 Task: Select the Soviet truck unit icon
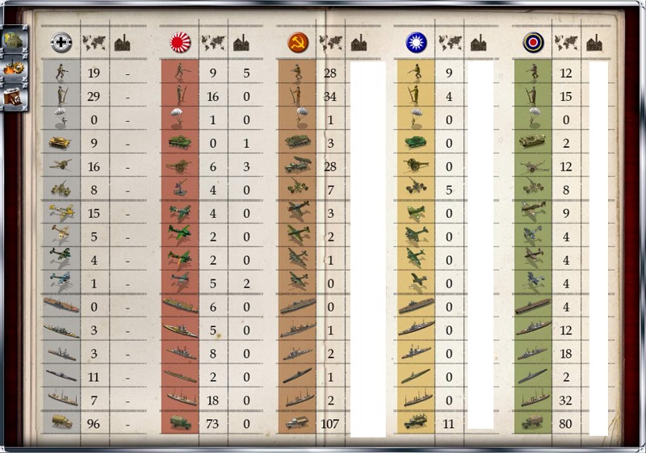[x=296, y=422]
